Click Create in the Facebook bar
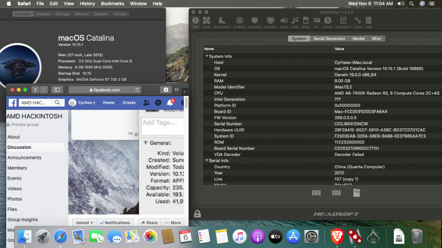 [129, 103]
